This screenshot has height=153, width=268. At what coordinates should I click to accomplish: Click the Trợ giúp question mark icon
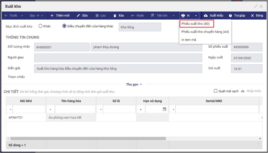[x=230, y=16]
